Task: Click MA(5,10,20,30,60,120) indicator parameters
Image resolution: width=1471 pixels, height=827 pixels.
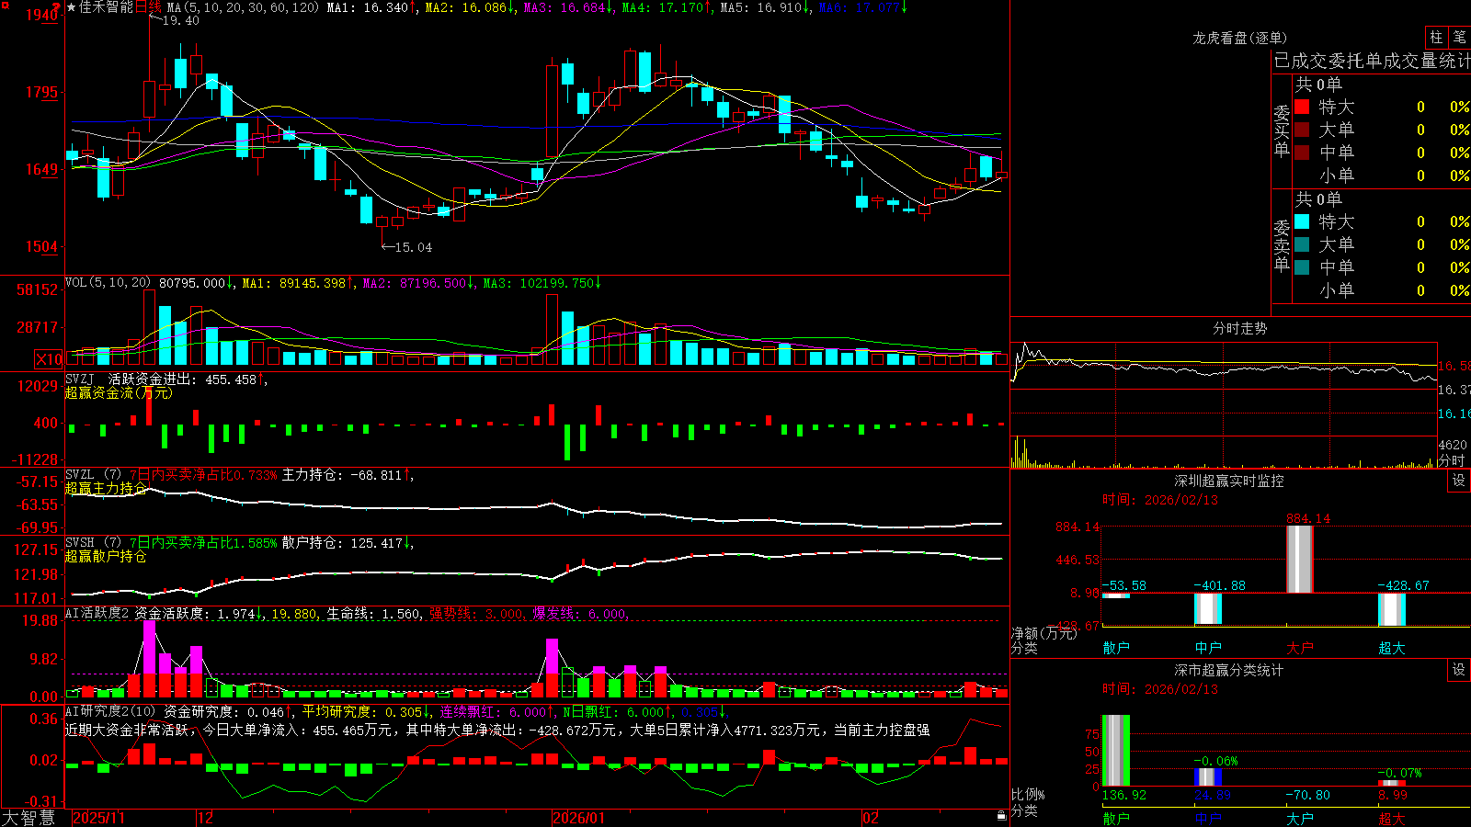Action: pos(243,7)
